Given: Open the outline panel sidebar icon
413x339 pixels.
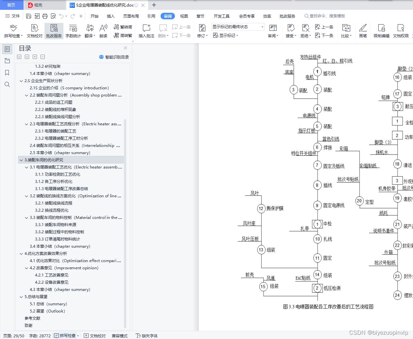Looking at the screenshot, I should [7, 49].
